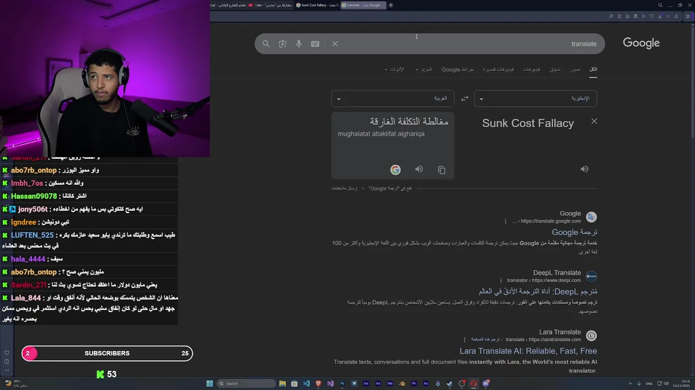Open network and volume tray icons
The width and height of the screenshot is (695, 390).
pyautogui.click(x=663, y=383)
